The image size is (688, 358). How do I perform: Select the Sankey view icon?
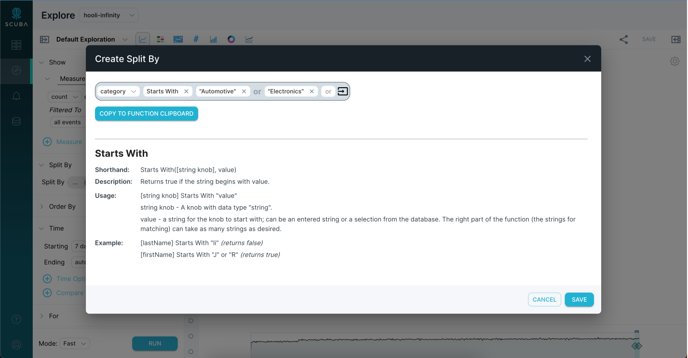(178, 40)
